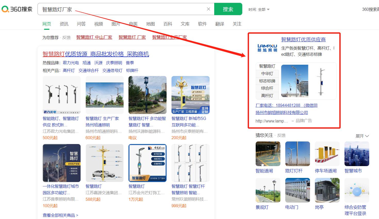Open the 新城市5G 智慧路灯 thumbnail
379x219 pixels.
pyautogui.click(x=191, y=95)
